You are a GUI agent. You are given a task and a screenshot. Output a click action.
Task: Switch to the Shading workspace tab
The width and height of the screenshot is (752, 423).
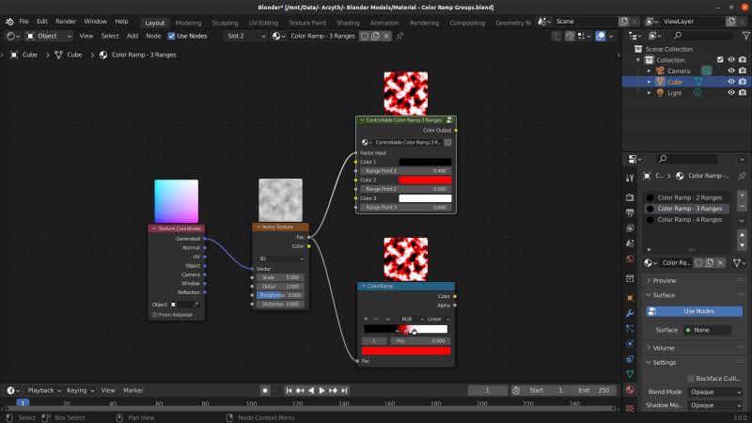pyautogui.click(x=348, y=23)
